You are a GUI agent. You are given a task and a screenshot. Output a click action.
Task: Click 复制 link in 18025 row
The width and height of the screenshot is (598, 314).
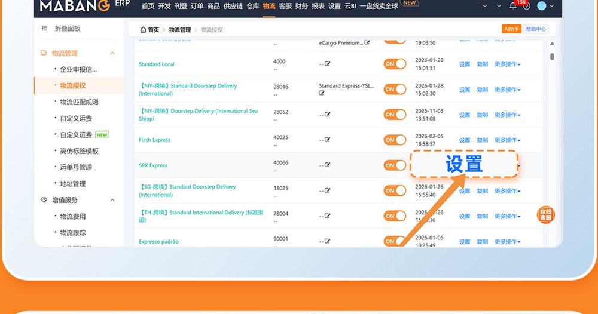(x=483, y=190)
